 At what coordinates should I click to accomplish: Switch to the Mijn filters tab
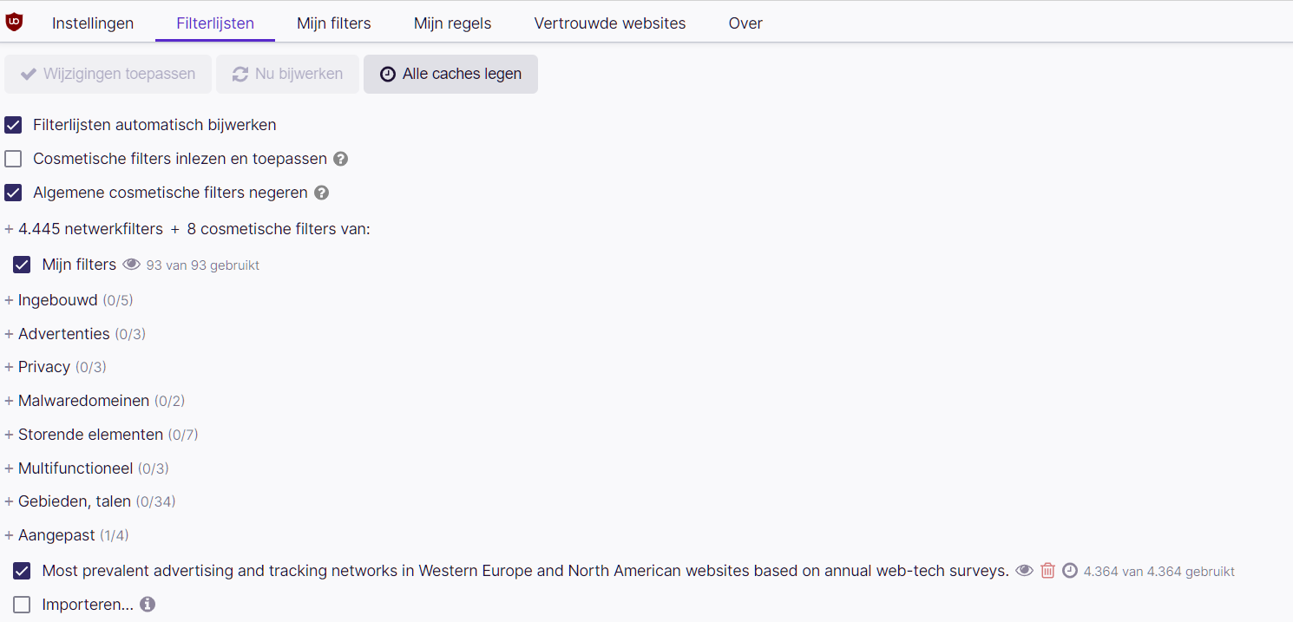tap(333, 23)
